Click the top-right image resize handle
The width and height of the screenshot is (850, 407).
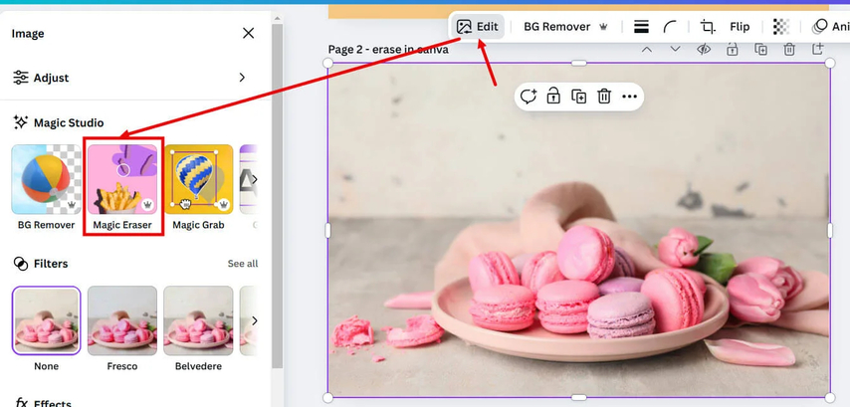coord(830,64)
